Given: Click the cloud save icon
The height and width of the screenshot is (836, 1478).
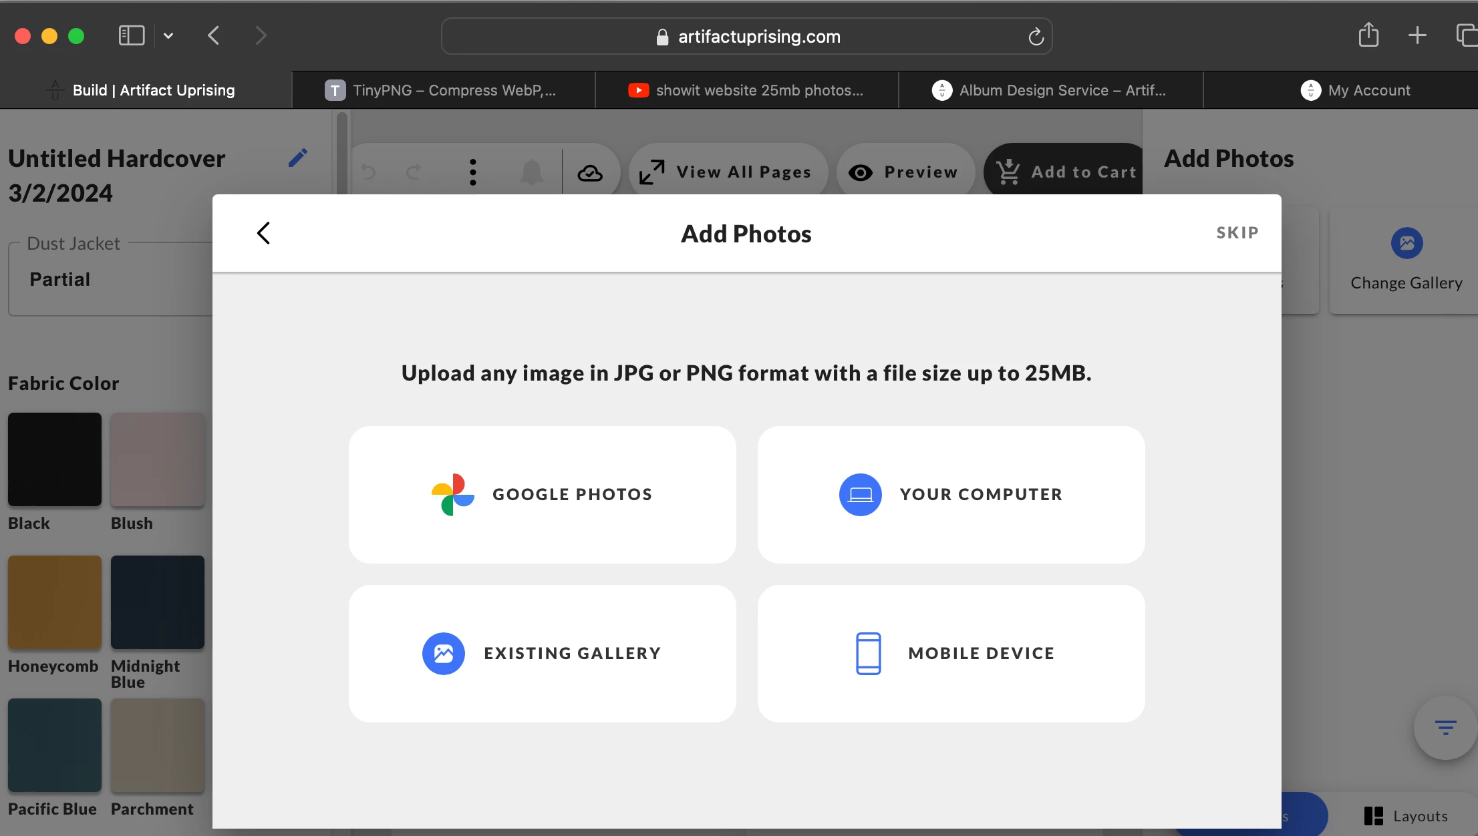Looking at the screenshot, I should 590,173.
